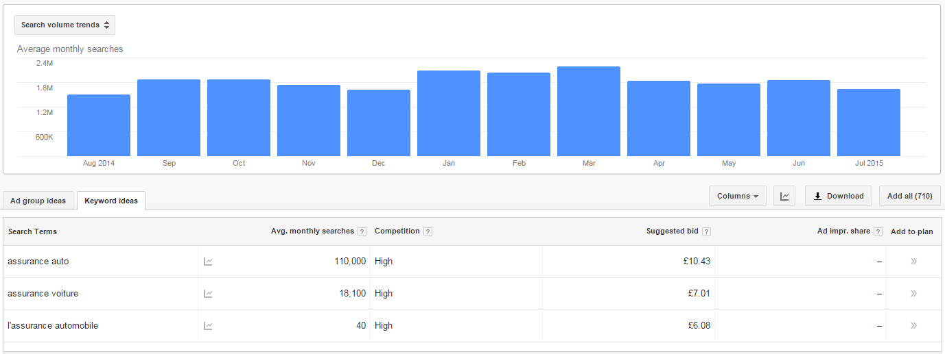Click the Feb bar in chart
The width and height of the screenshot is (945, 354).
pyautogui.click(x=519, y=114)
